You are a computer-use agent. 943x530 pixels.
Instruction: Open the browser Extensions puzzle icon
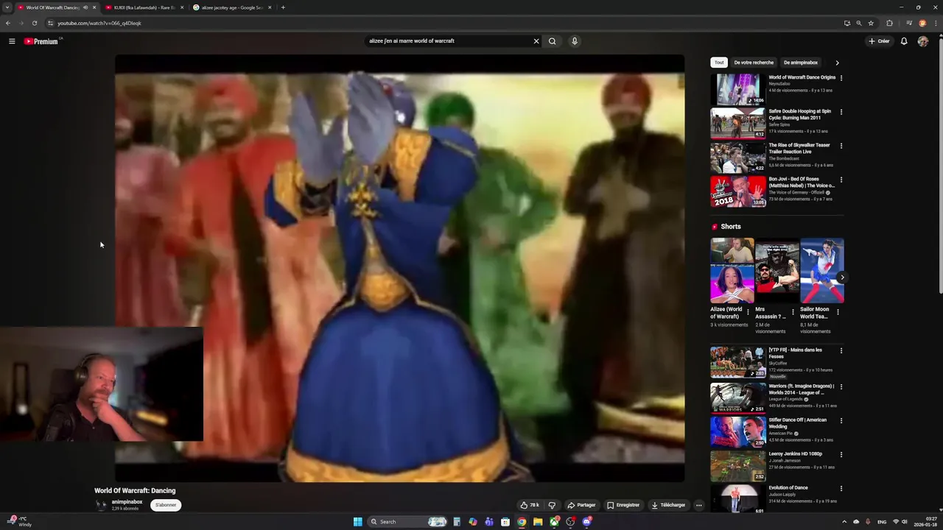(x=889, y=23)
